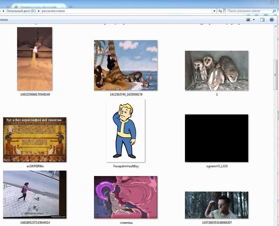Image resolution: width=279 pixels, height=226 pixels.
Task: Open the address bar history dropdown
Action: pyautogui.click(x=214, y=11)
